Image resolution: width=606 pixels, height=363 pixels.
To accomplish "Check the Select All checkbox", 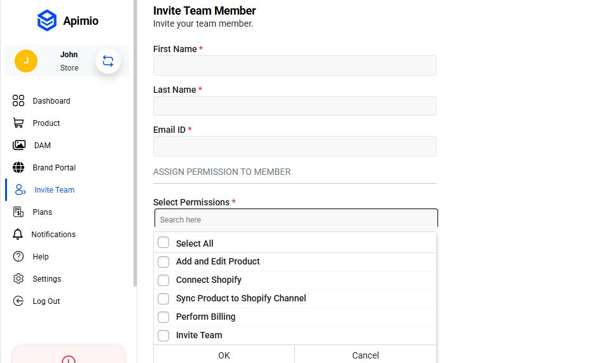I will [163, 243].
